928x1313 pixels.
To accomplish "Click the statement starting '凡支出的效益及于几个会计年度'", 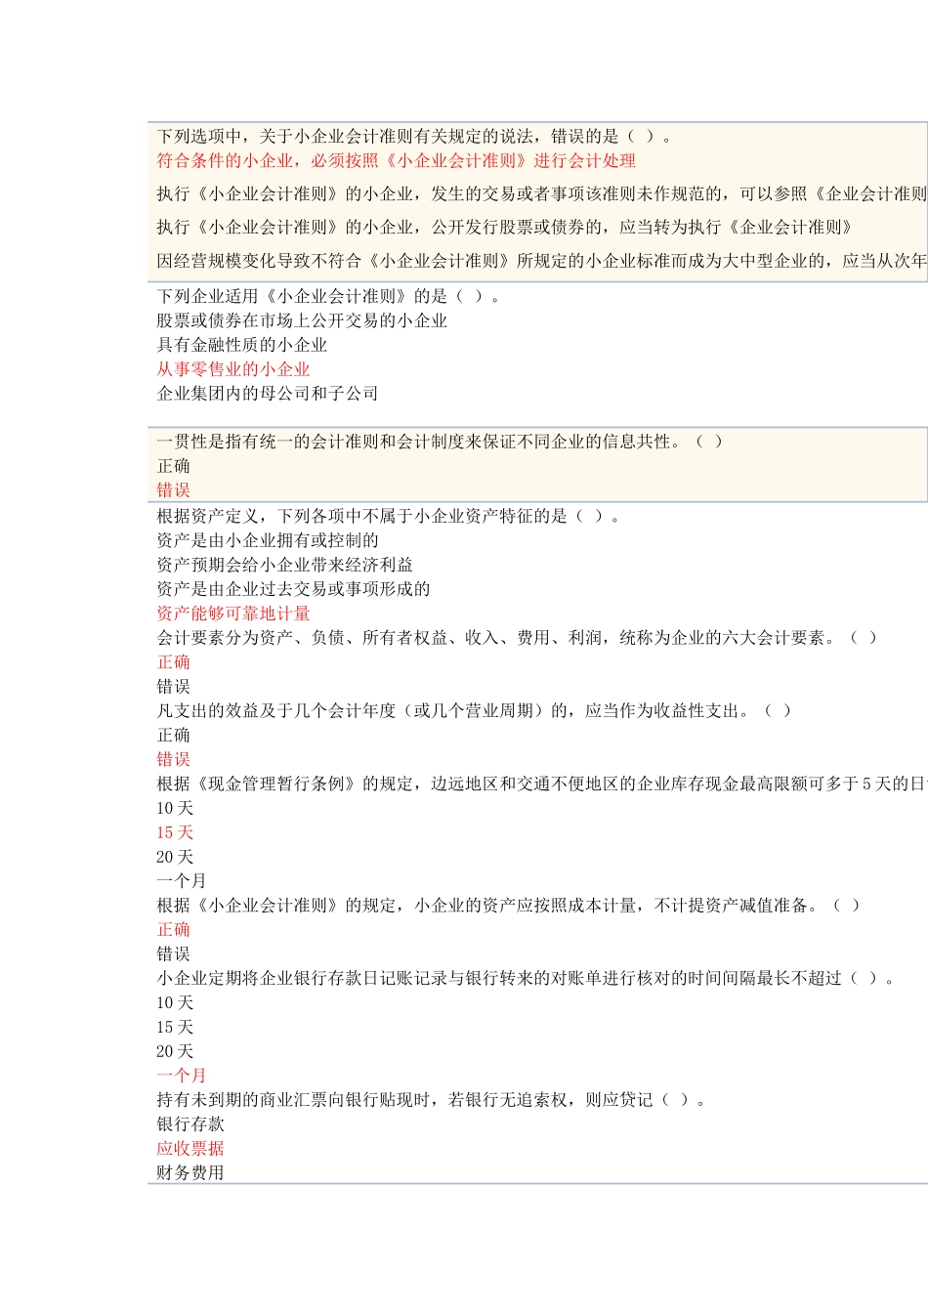I will (x=474, y=711).
